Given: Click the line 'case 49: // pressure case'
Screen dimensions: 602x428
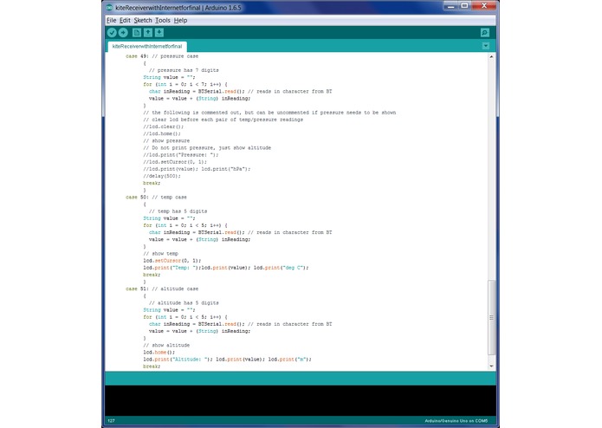Looking at the screenshot, I should point(162,56).
